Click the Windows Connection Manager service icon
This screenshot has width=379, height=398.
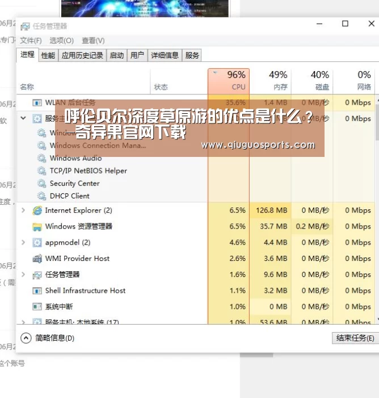41,146
